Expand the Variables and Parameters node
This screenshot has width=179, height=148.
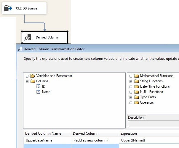pos(27,76)
